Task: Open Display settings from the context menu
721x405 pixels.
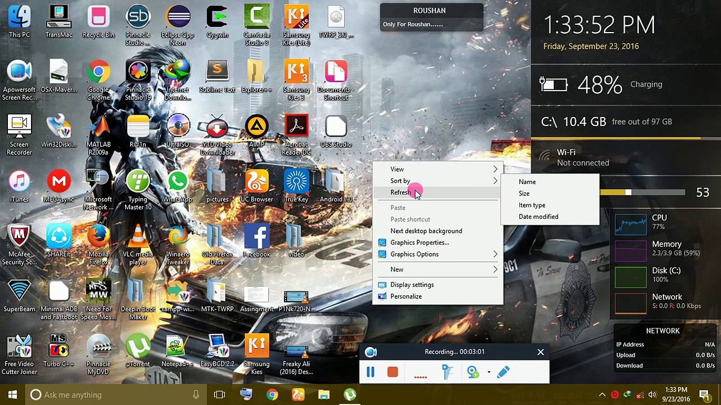Action: click(438, 285)
